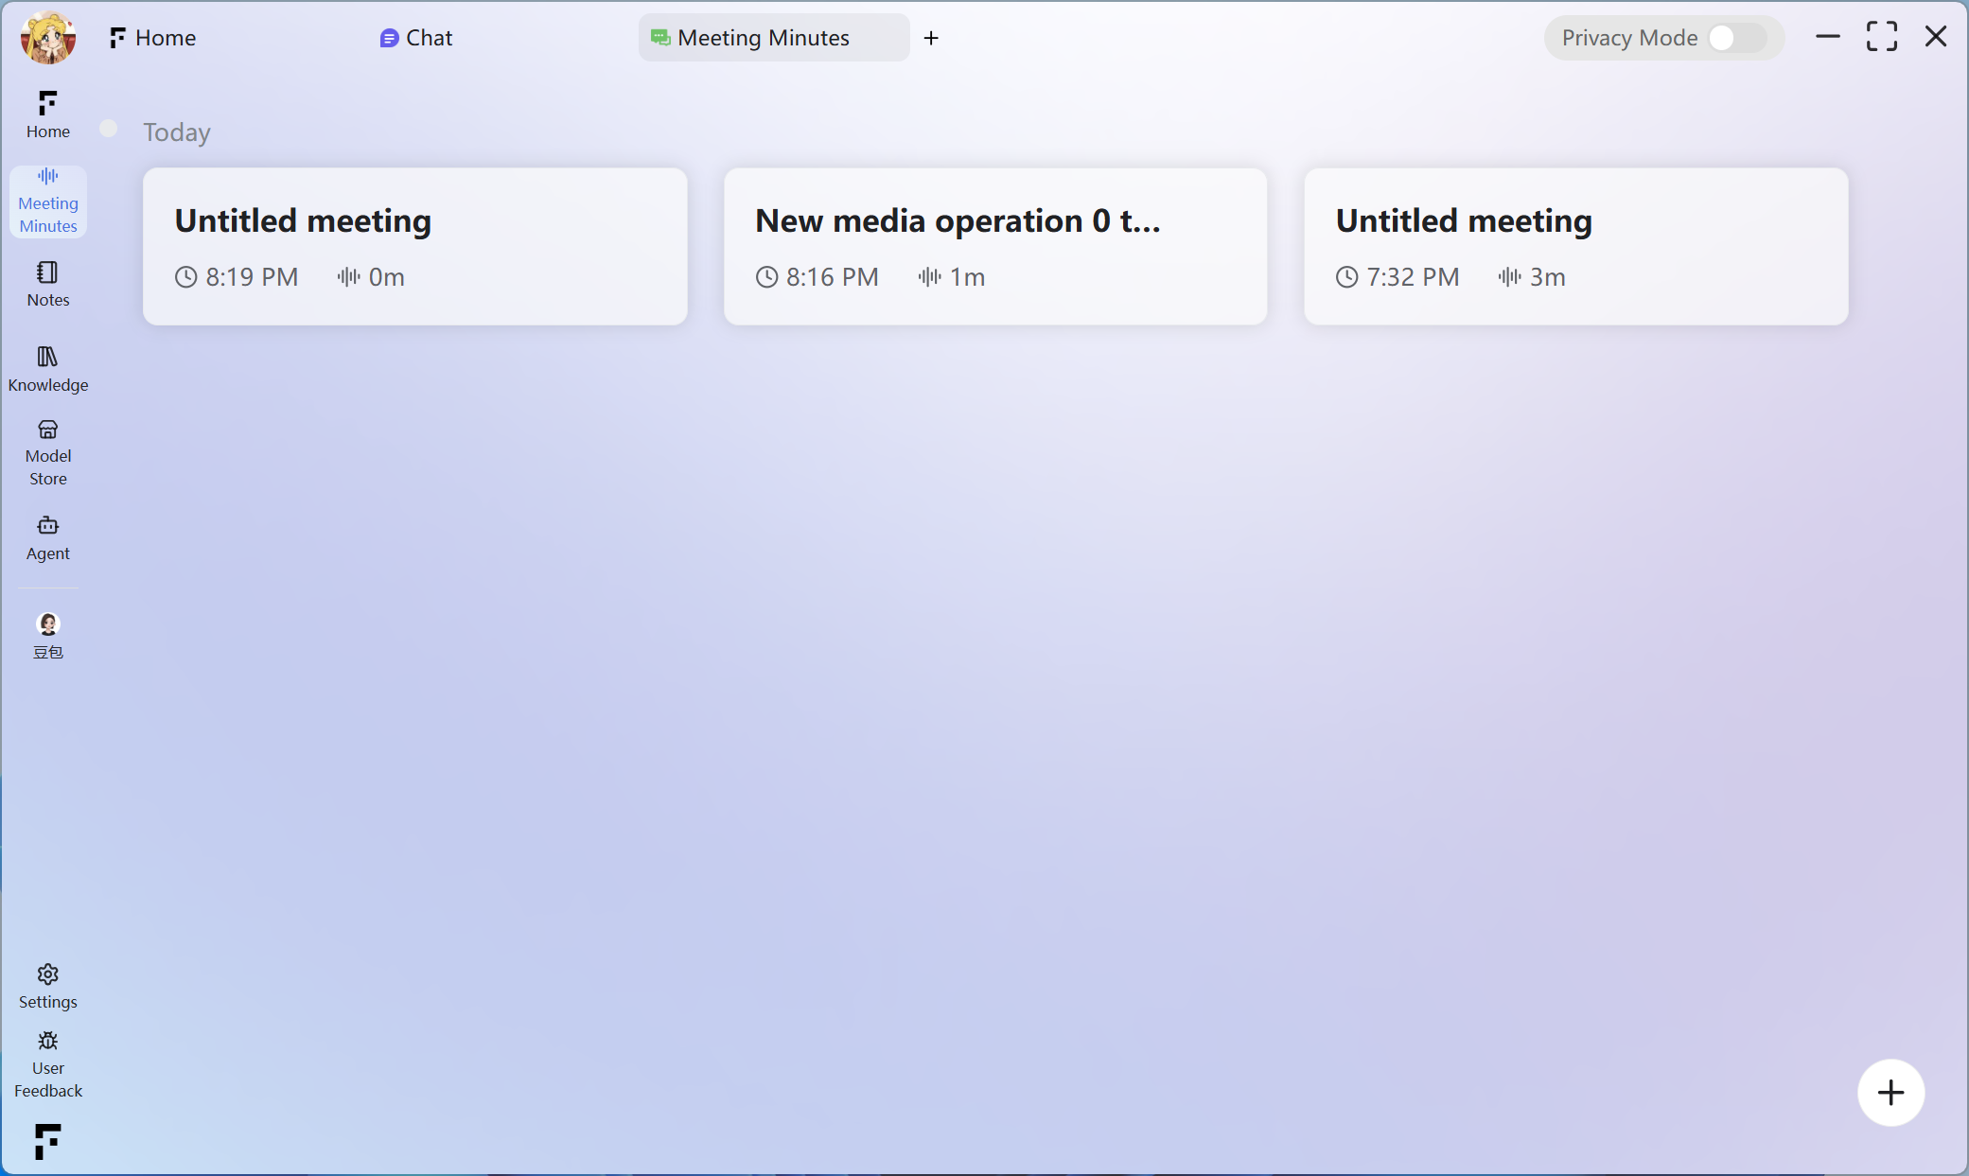Click the user avatar at top left
1969x1176 pixels.
point(47,38)
